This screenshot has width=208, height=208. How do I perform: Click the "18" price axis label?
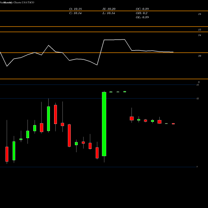pos(200,14)
